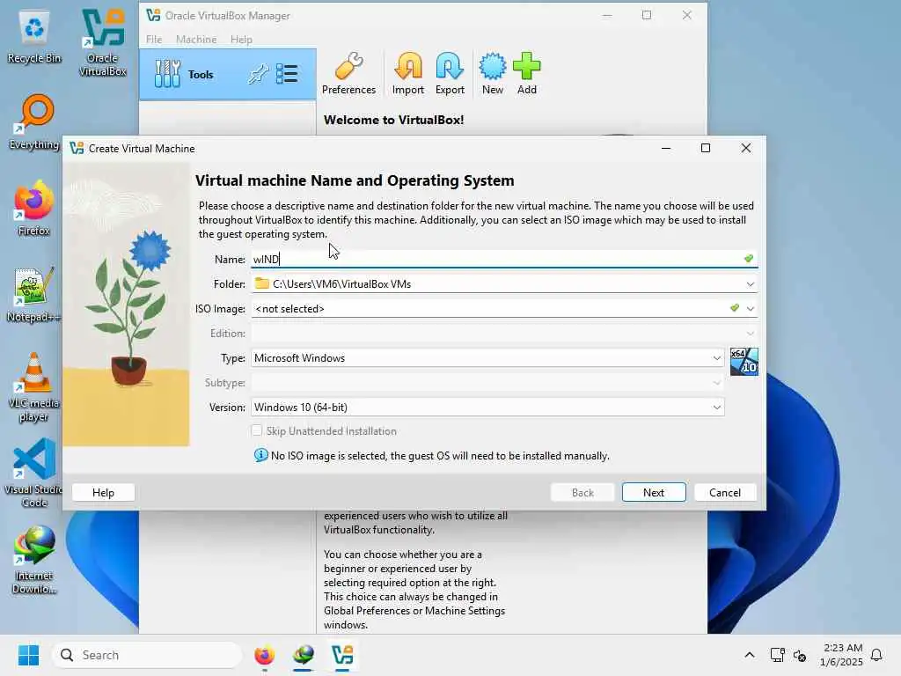
Task: Select the Firefox desktop shortcut
Action: coord(34,208)
